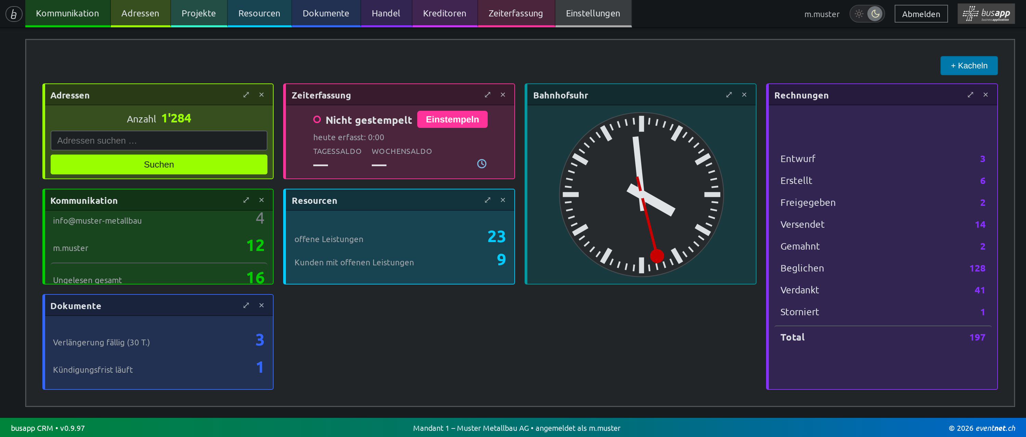Expand the Bahnhofsuhr tile
This screenshot has width=1026, height=437.
click(x=729, y=95)
